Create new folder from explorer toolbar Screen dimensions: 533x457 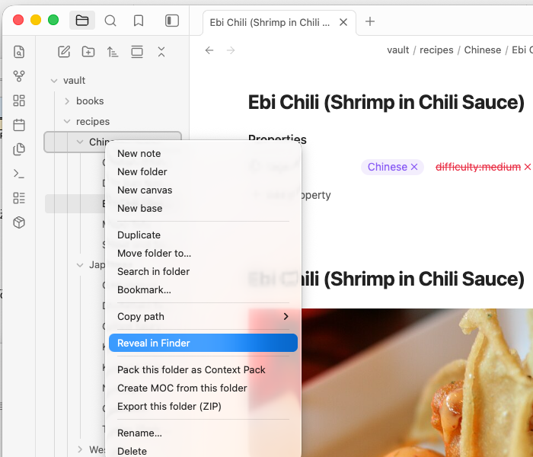pos(88,52)
